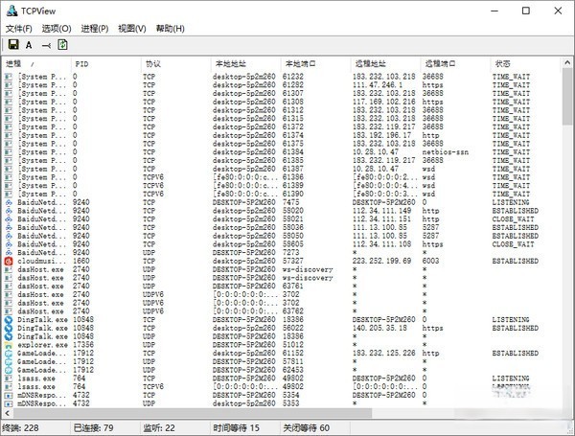Click remote address 111.47.246.1
This screenshot has height=436, width=575.
coord(378,85)
